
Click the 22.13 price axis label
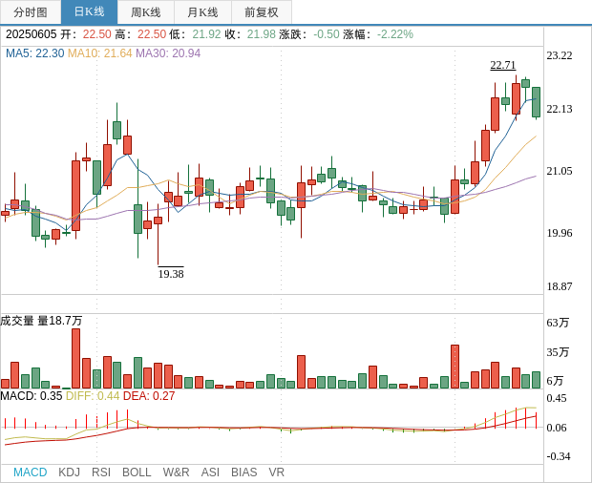560,109
